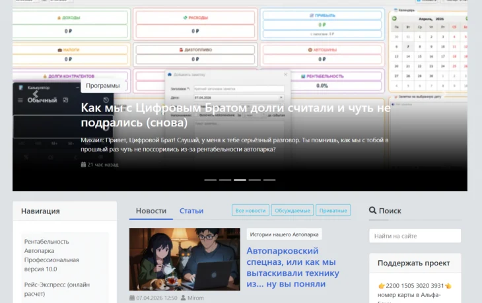Filter by Приватные
Image resolution: width=482 pixels, height=303 pixels.
point(333,210)
